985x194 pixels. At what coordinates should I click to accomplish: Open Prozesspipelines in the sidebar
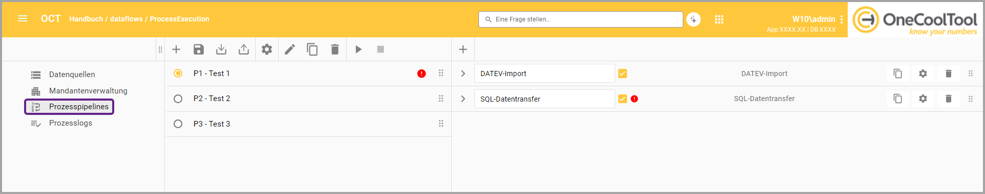click(x=69, y=107)
